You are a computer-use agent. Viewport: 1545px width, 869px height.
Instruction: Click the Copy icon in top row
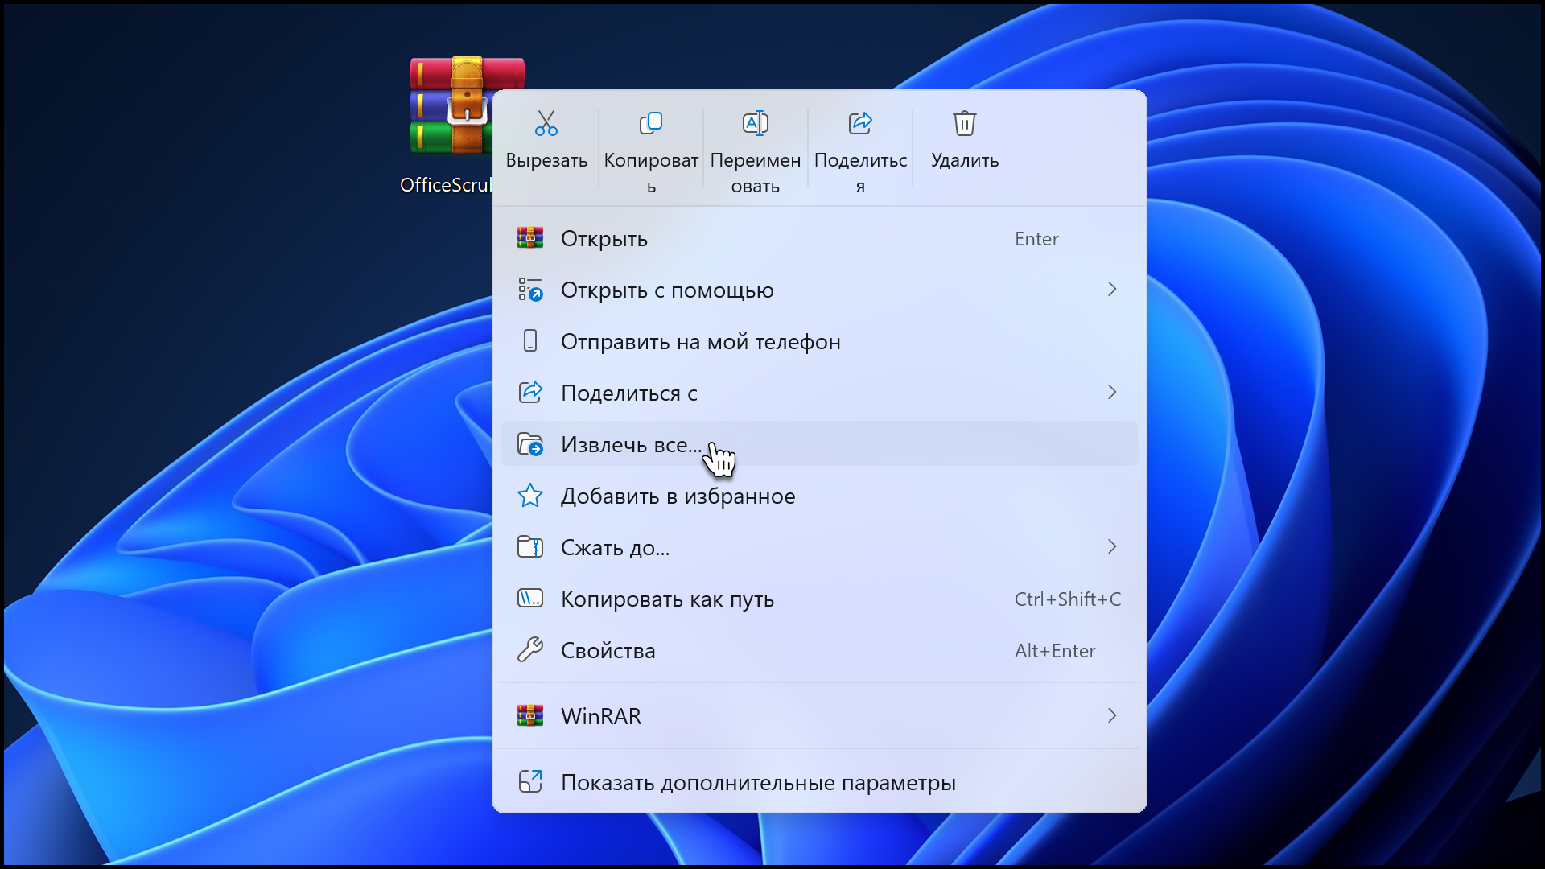[650, 124]
